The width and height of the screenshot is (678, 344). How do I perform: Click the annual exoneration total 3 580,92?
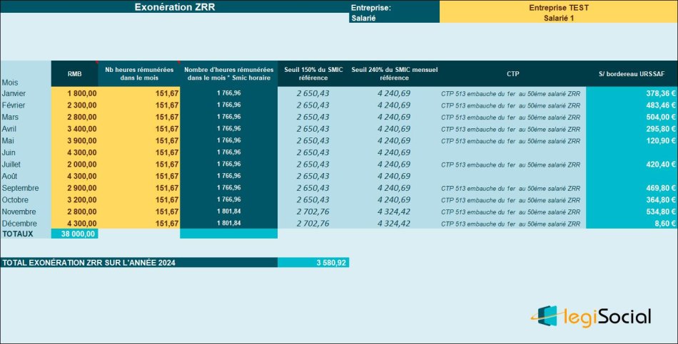[313, 263]
